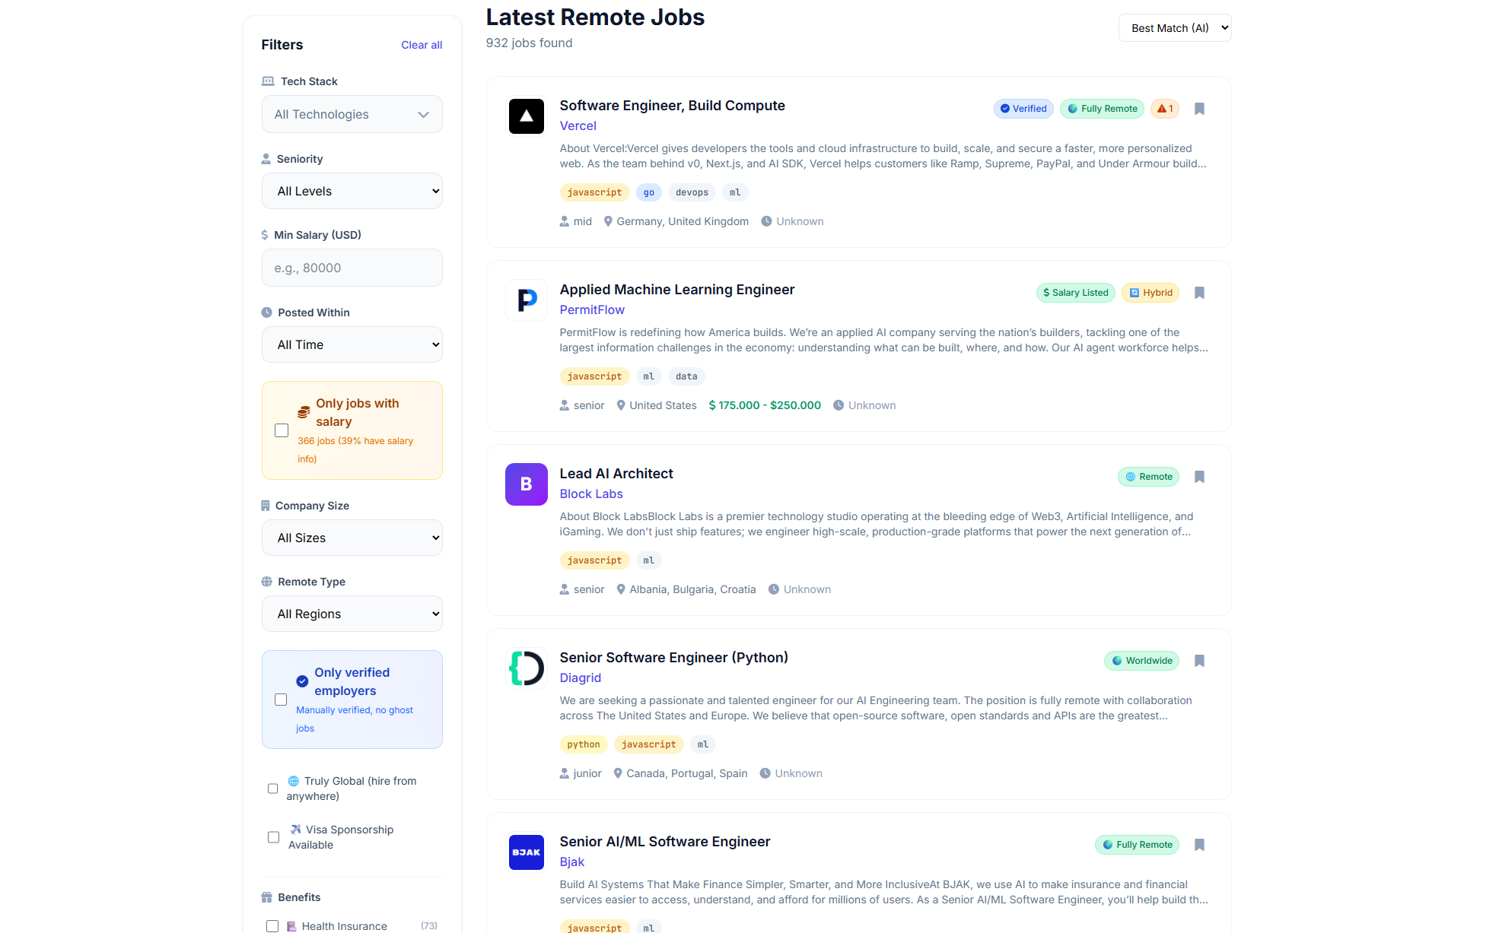Select the python tag on Diagrid's job
This screenshot has height=933, width=1499.
pyautogui.click(x=583, y=744)
